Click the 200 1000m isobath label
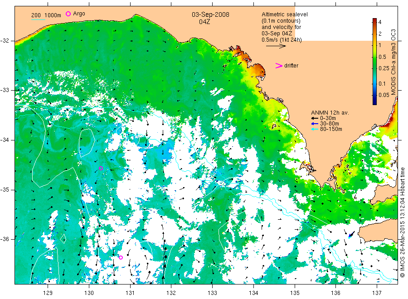This screenshot has height=299, width=408. 46,15
